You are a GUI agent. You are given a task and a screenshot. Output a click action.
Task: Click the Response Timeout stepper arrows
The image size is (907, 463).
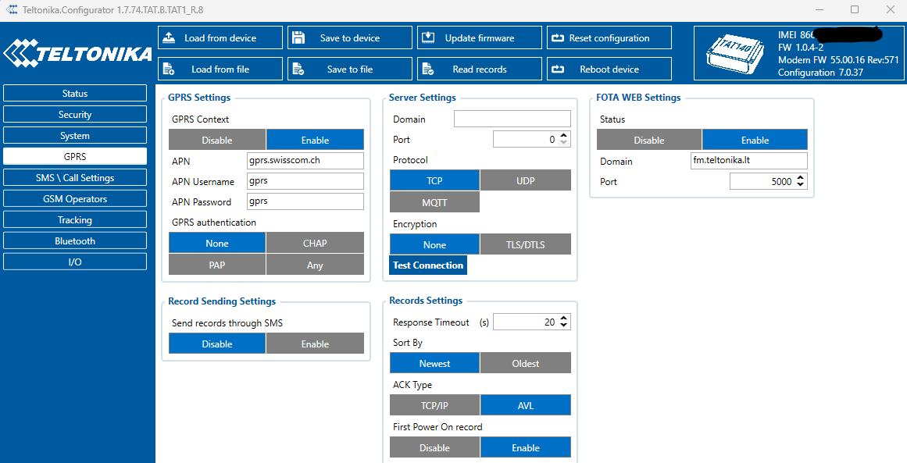pyautogui.click(x=564, y=322)
